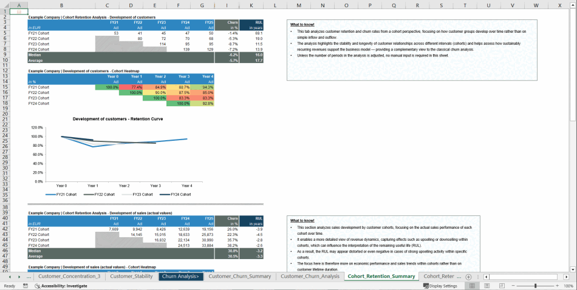Click the 100% zoom level
Screen dimensions: 577x290
pyautogui.click(x=568, y=286)
